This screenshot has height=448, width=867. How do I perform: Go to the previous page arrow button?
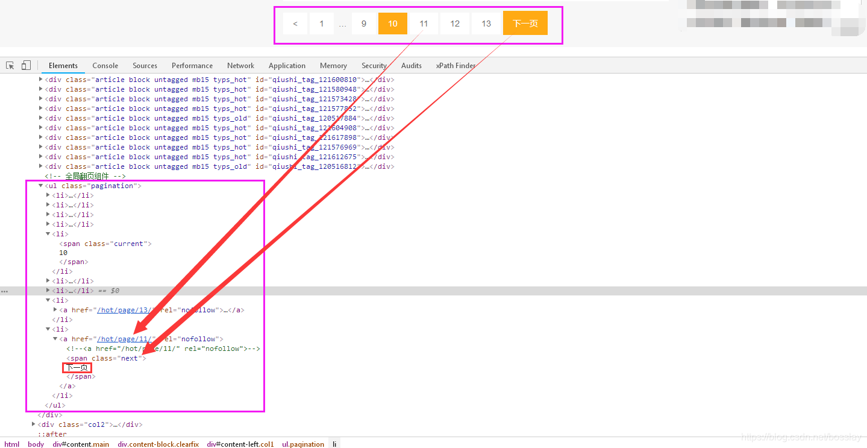click(x=295, y=24)
